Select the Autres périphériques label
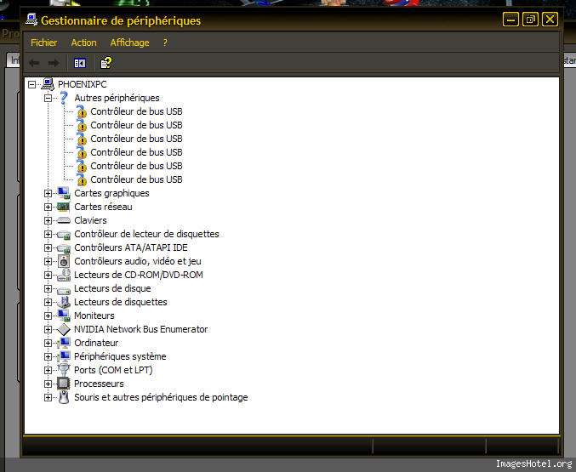Image resolution: width=576 pixels, height=472 pixels. pyautogui.click(x=117, y=98)
